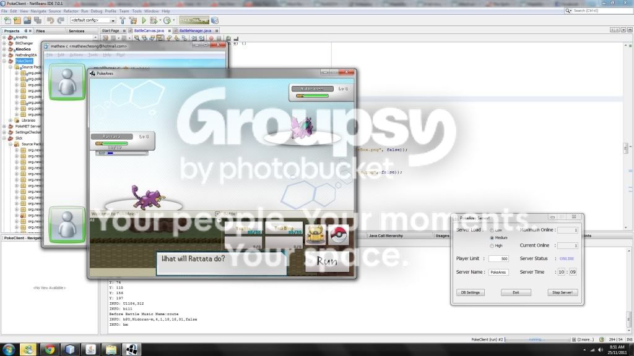
Task: Click the volume icon in system tray
Action: click(x=601, y=350)
